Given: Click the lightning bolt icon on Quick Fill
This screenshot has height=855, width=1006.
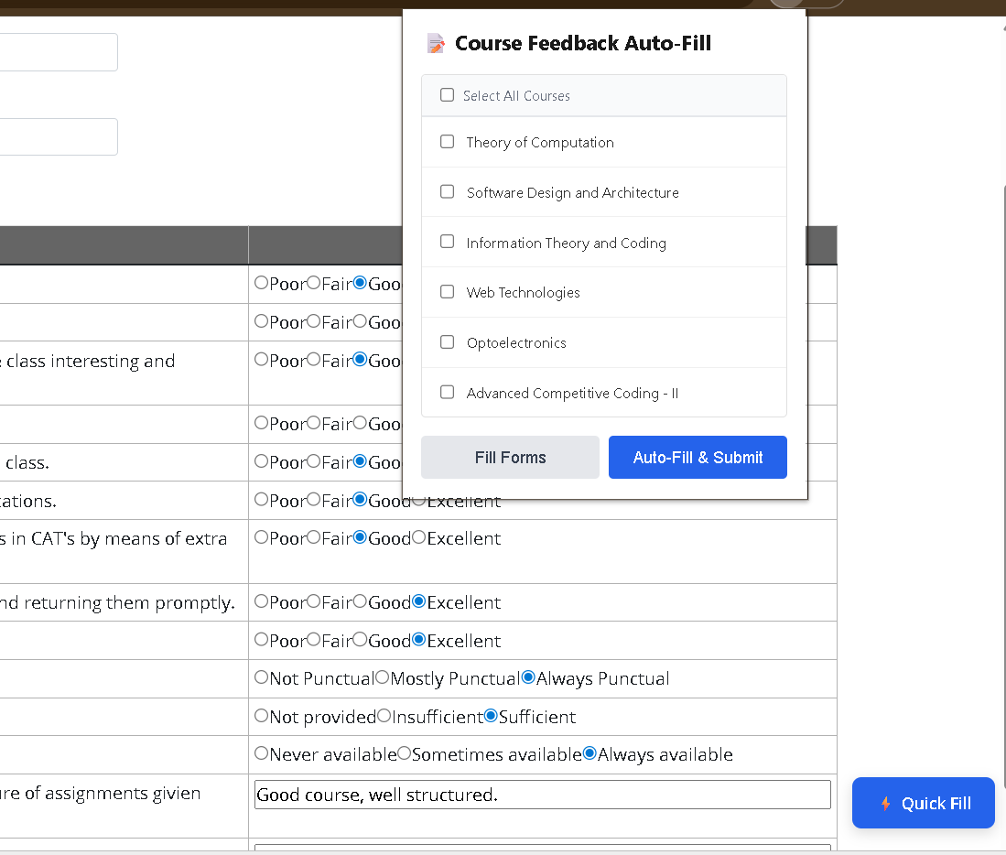Looking at the screenshot, I should tap(884, 803).
